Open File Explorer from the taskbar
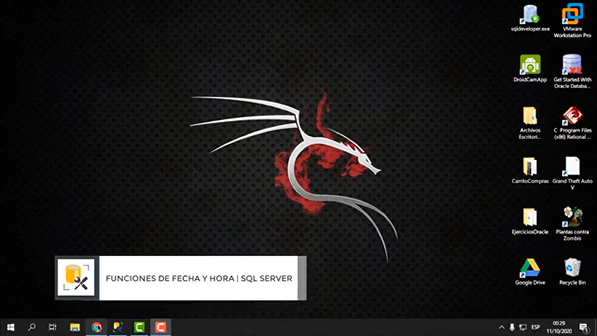The image size is (597, 336). coord(75,327)
